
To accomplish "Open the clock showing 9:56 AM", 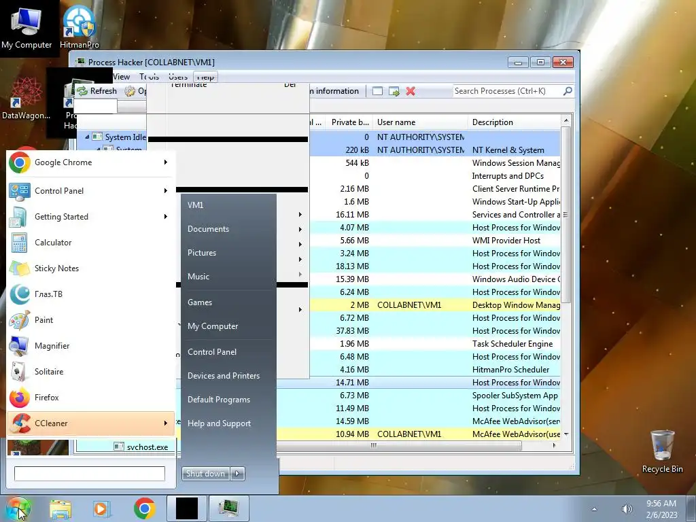I will tap(661, 509).
